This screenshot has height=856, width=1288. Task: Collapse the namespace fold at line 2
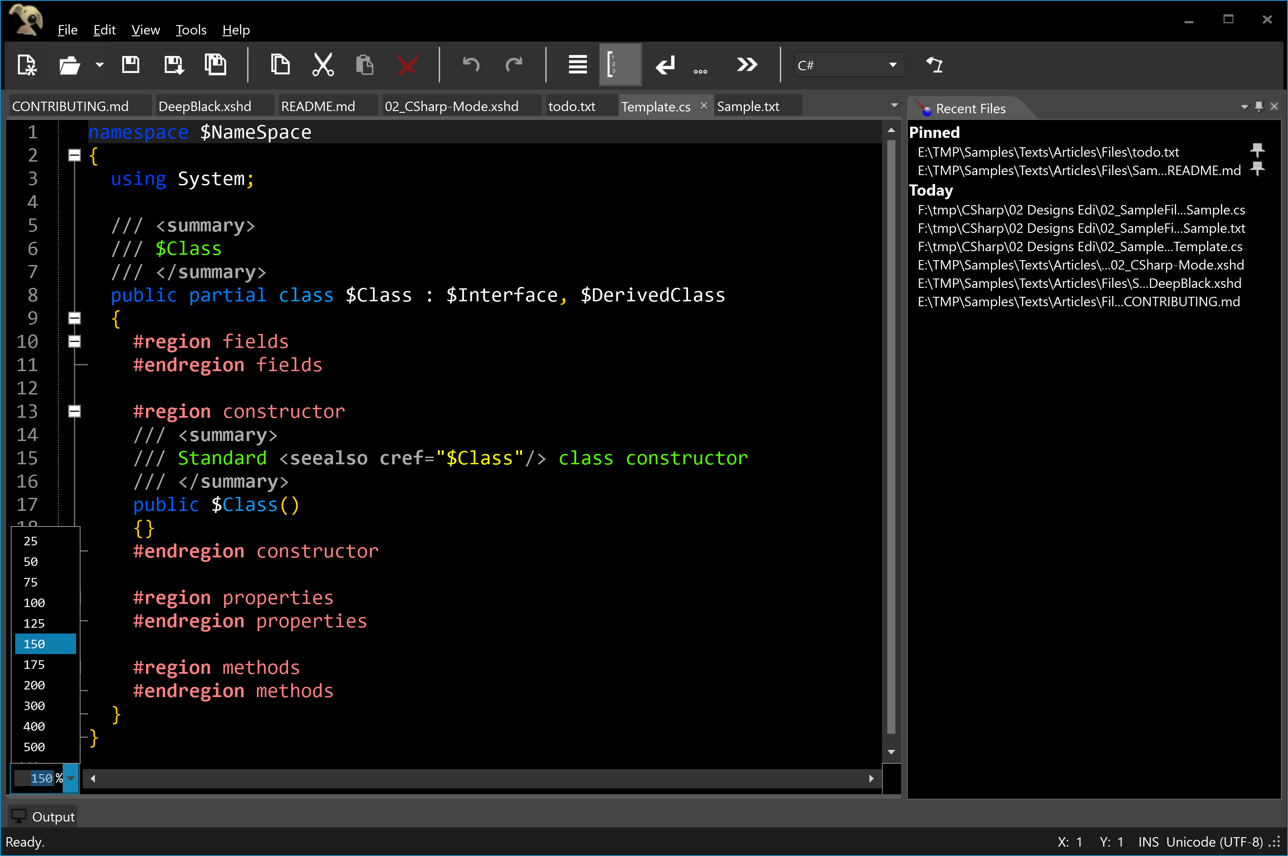(x=75, y=156)
